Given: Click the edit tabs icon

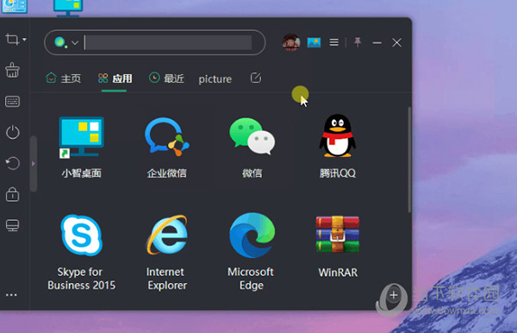Looking at the screenshot, I should tap(256, 78).
